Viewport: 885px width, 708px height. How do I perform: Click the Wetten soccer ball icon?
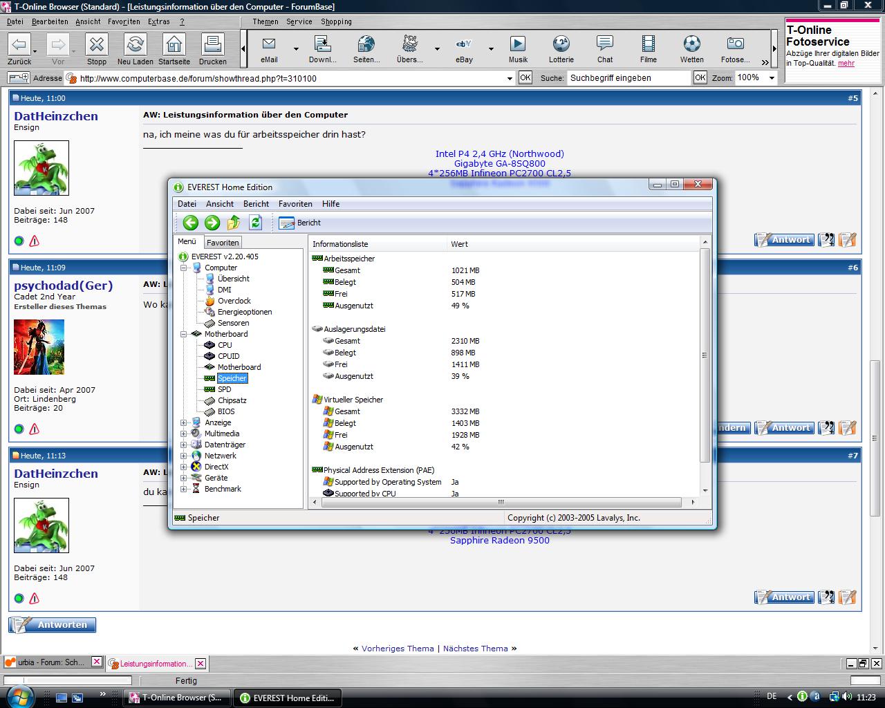coord(692,49)
